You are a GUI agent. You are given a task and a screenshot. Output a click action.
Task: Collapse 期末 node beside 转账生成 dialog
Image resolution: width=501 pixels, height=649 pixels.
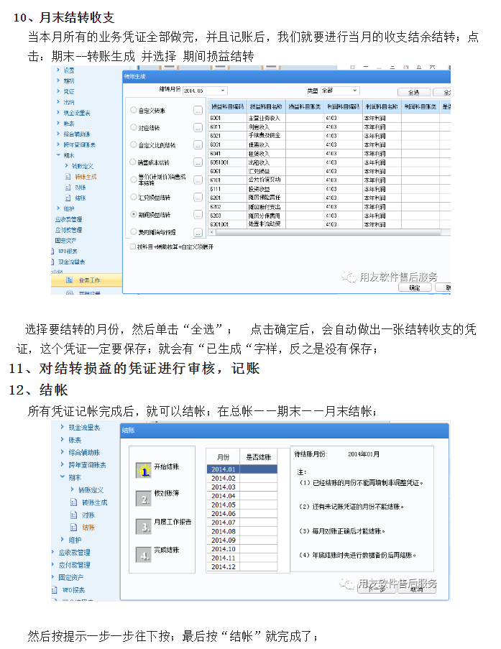(x=58, y=155)
